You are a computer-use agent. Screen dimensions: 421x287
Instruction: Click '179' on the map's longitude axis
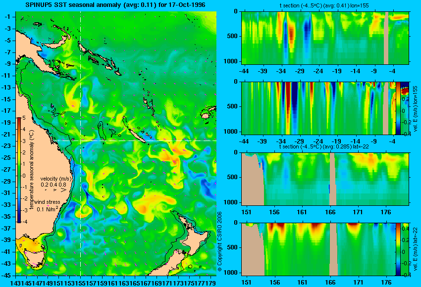pos(211,283)
